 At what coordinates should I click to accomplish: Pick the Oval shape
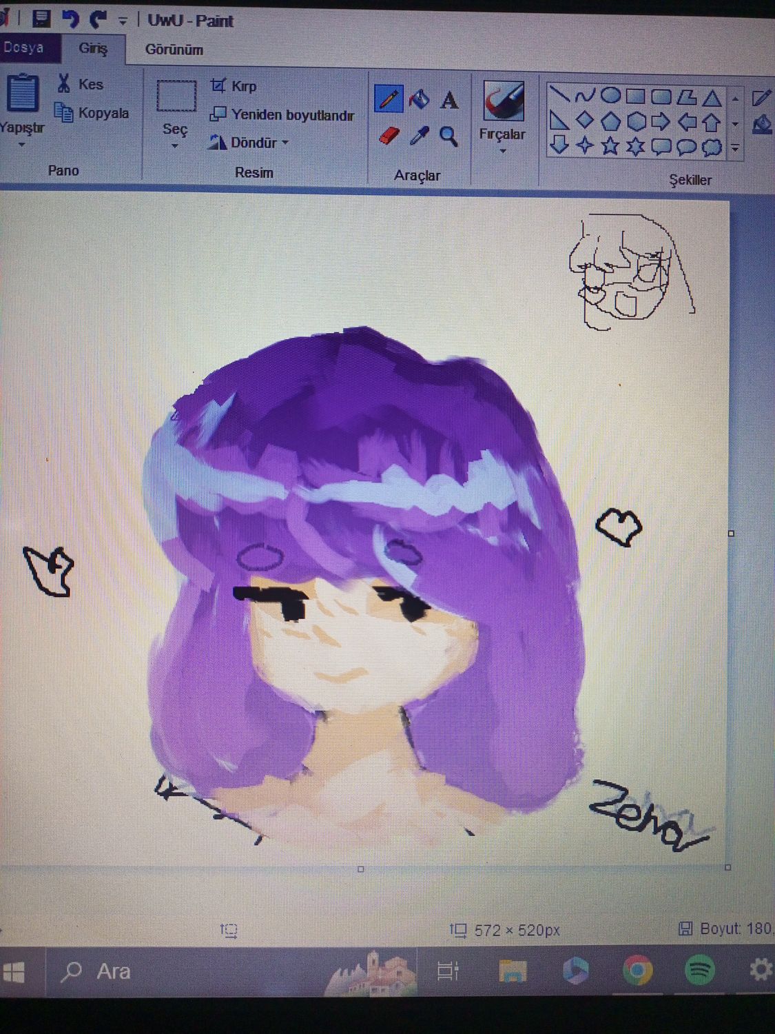[610, 96]
